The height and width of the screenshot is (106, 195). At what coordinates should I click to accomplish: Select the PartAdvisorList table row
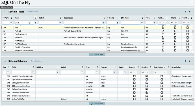(97, 34)
